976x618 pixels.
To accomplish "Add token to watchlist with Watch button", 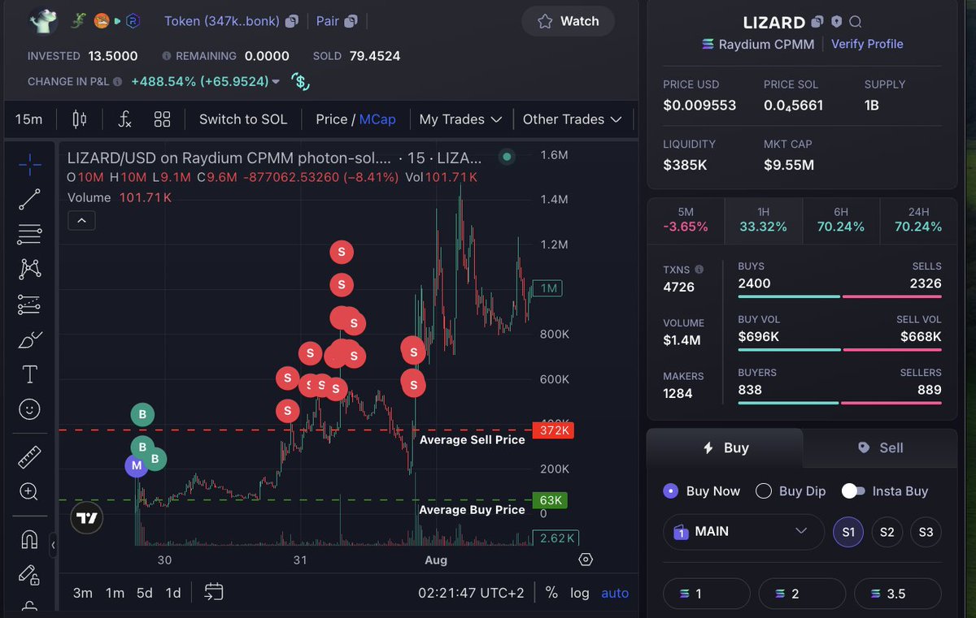I will click(568, 21).
